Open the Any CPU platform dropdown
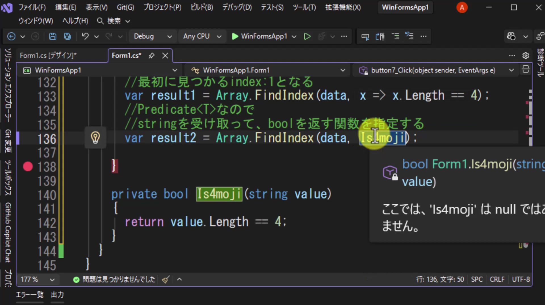 pyautogui.click(x=202, y=36)
